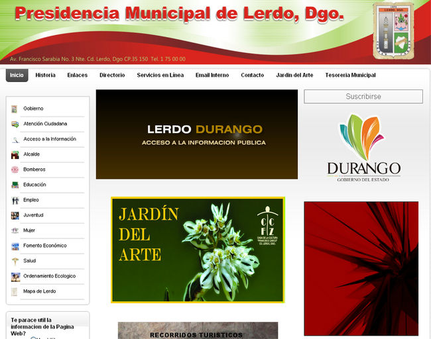The width and height of the screenshot is (431, 339).
Task: Click the Empleo people icon
Action: click(15, 200)
